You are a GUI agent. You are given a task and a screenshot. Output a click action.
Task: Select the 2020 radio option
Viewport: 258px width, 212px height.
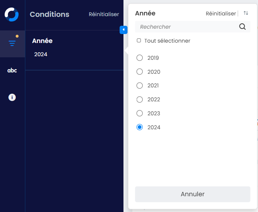click(x=140, y=72)
